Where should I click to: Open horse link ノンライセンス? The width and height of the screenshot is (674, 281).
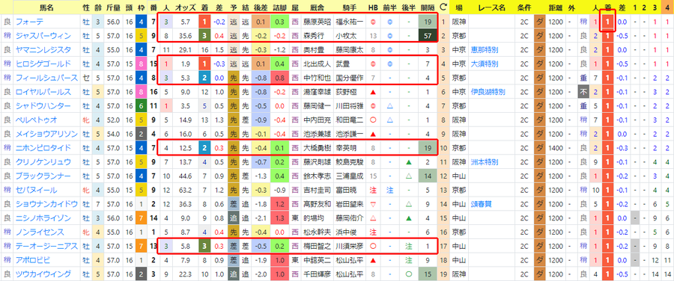39,232
